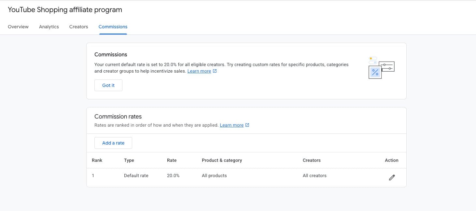This screenshot has width=476, height=211.
Task: Click the external-link icon beside Commission rates Learn more
Action: pyautogui.click(x=247, y=125)
